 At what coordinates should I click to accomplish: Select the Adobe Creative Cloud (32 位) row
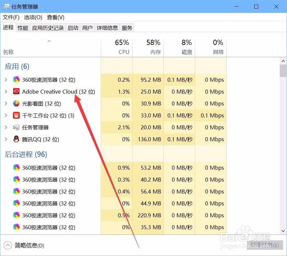click(114, 92)
